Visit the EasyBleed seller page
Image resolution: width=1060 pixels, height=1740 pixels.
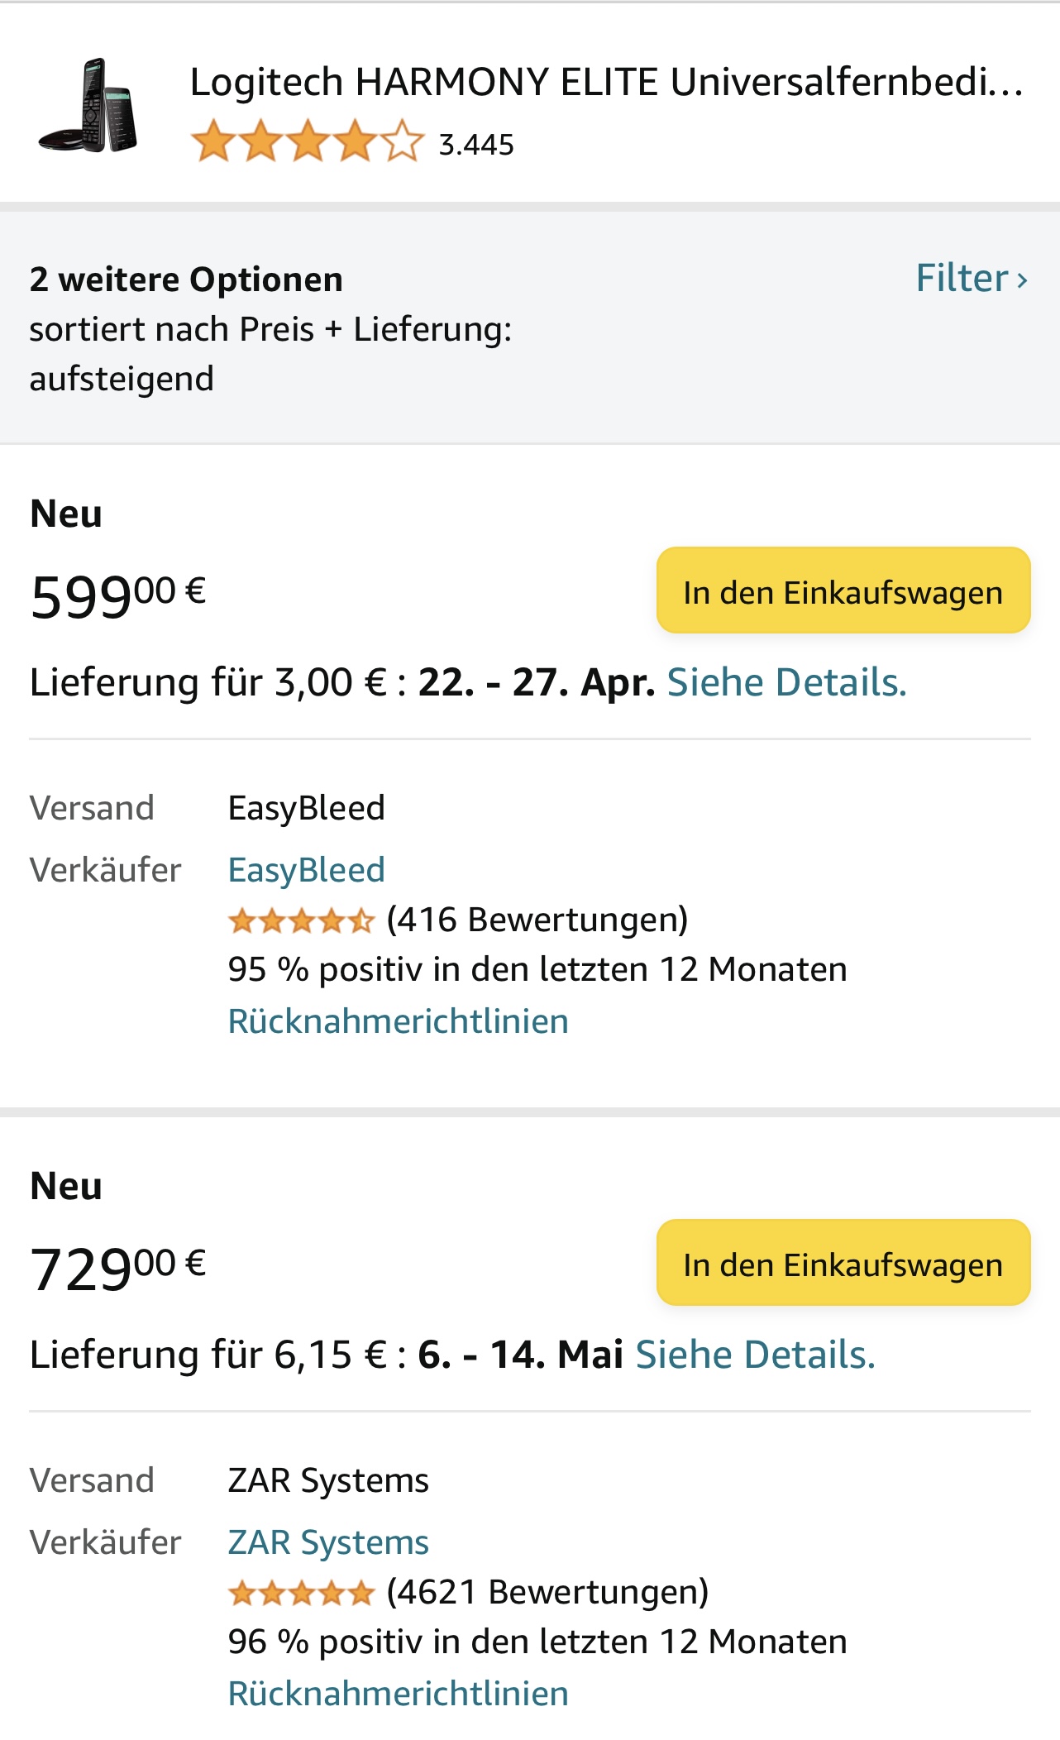click(x=306, y=870)
